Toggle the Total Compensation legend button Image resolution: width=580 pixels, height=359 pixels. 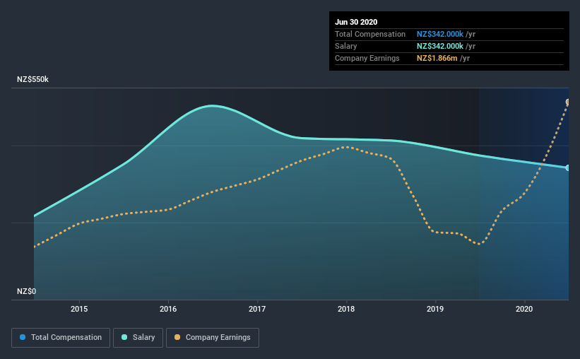(x=61, y=338)
